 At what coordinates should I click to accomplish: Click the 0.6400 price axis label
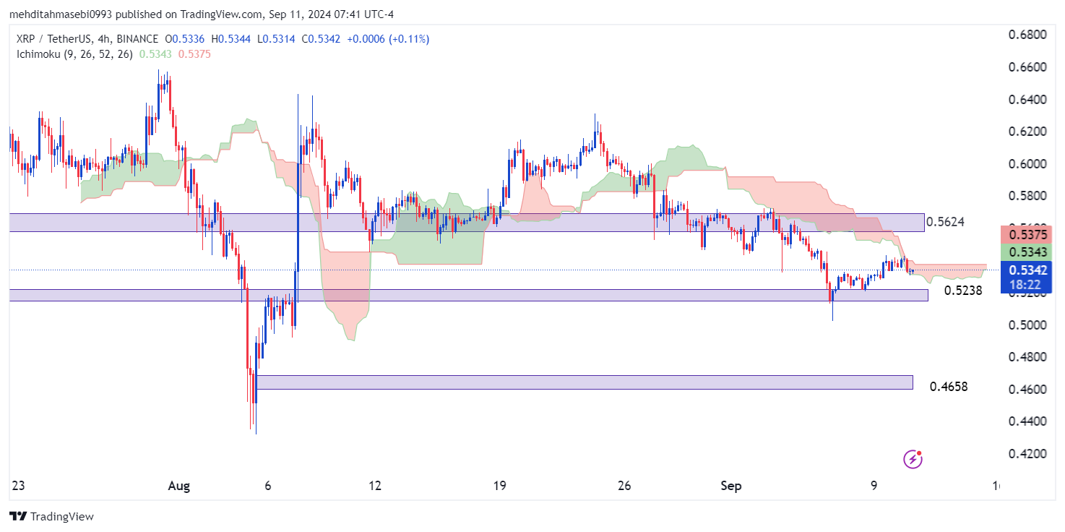click(1027, 99)
